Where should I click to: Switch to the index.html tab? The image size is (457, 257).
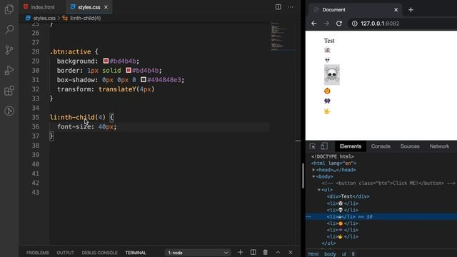click(x=39, y=7)
